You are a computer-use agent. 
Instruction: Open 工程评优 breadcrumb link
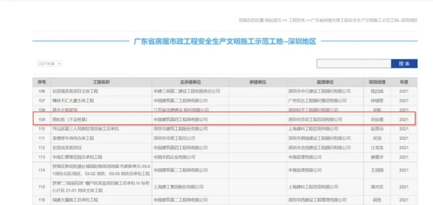click(297, 20)
